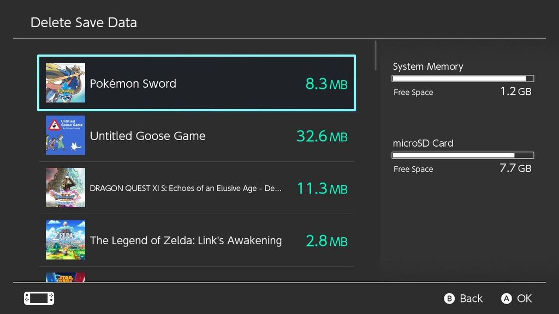Viewport: 559px width, 314px height.
Task: Open The Legend of Zelda: Link's Awakening title
Action: (x=186, y=240)
